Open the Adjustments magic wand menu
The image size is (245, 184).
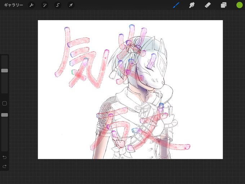coord(45,5)
